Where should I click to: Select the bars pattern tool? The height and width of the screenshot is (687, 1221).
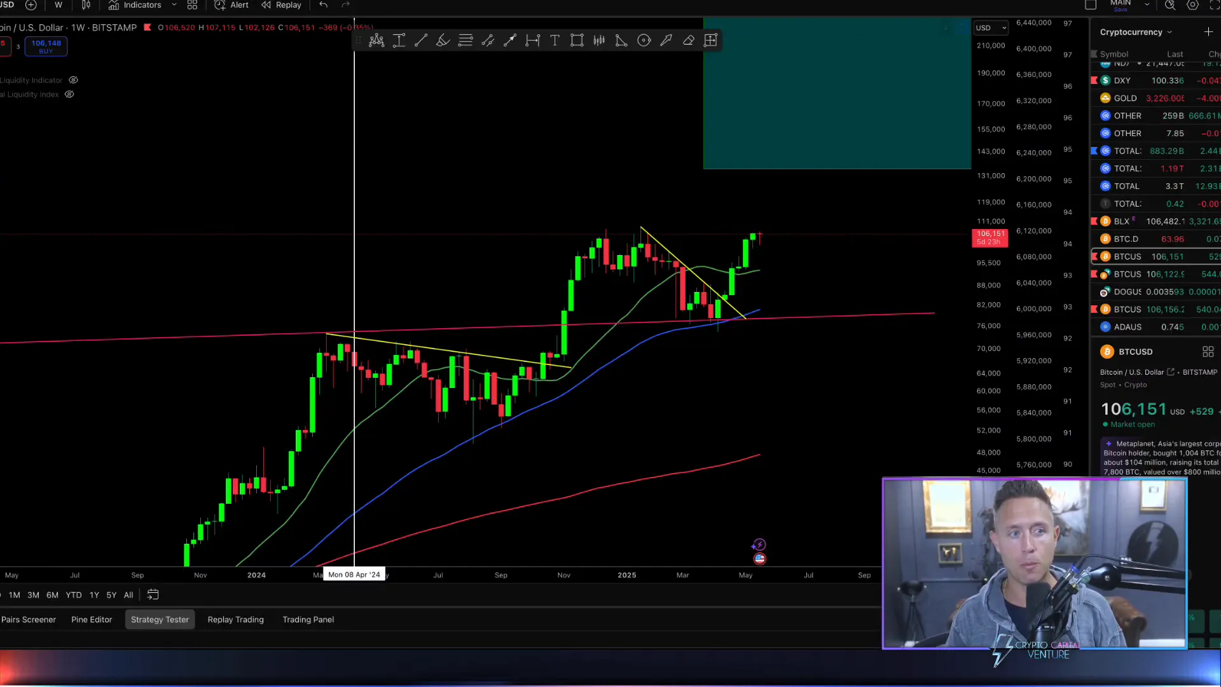[599, 41]
